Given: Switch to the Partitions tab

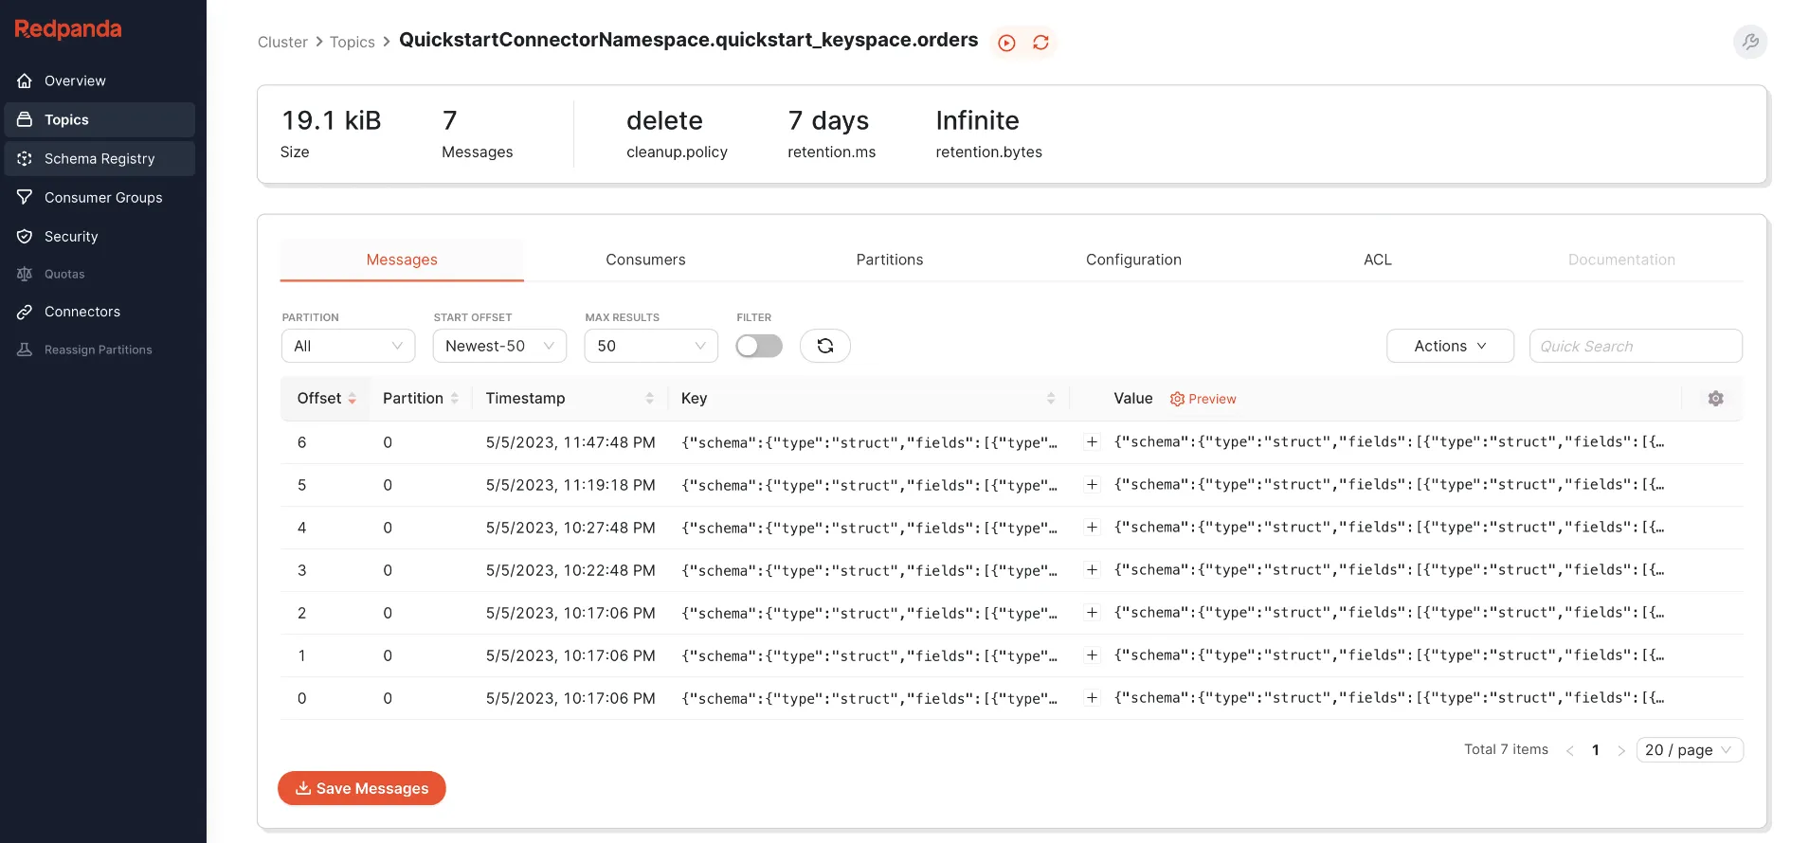Looking at the screenshot, I should [x=890, y=260].
